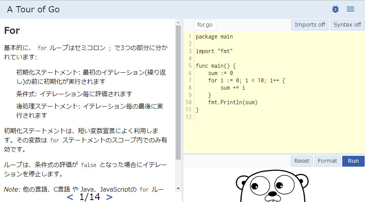Toggle the Imports off button
365x202 pixels.
click(x=310, y=25)
